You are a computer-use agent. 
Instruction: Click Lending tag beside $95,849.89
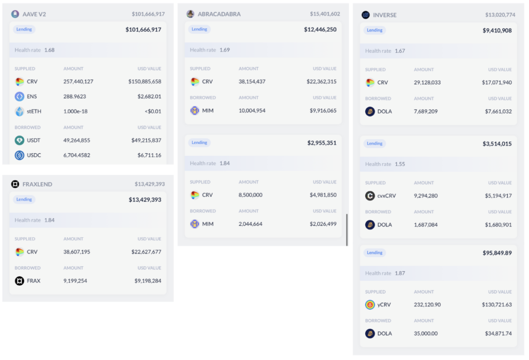(375, 253)
